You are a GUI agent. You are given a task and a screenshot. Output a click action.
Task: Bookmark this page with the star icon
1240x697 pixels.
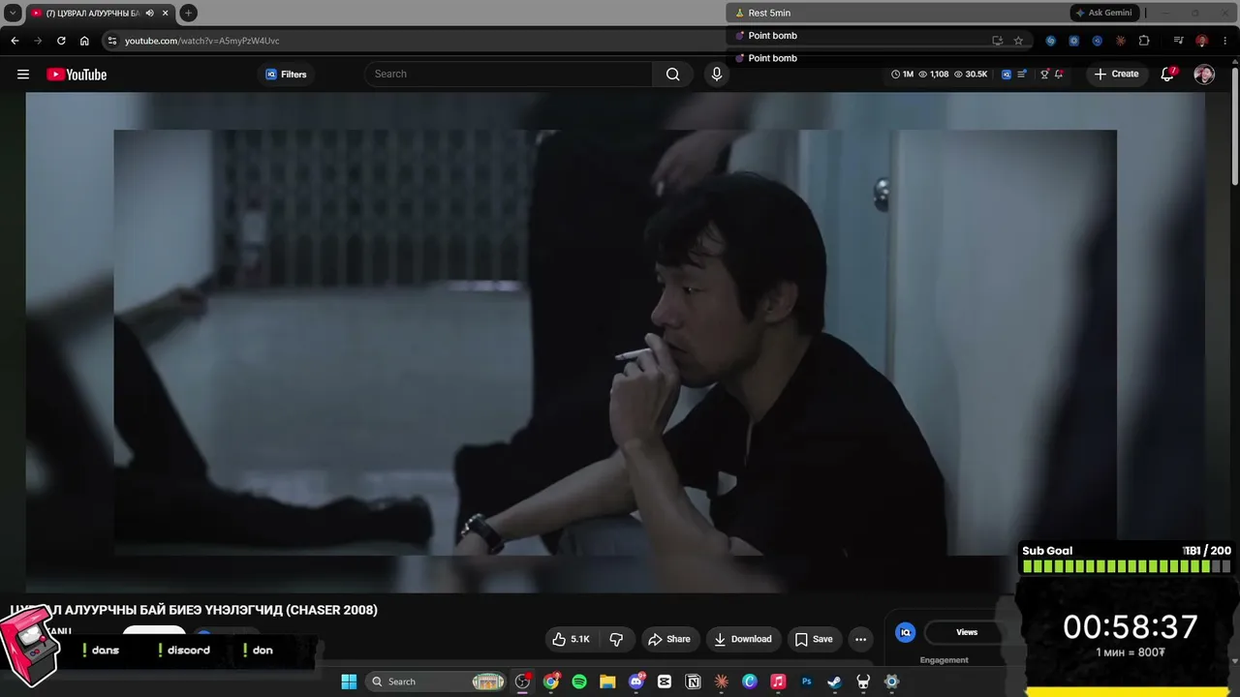1018,41
